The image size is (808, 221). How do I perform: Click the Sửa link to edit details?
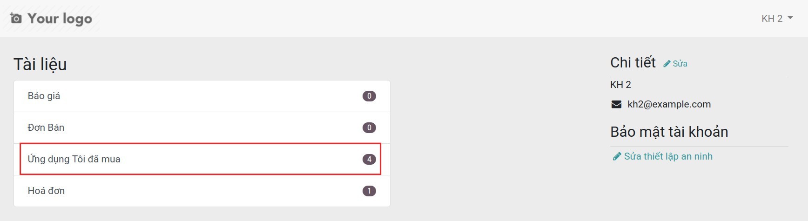680,64
